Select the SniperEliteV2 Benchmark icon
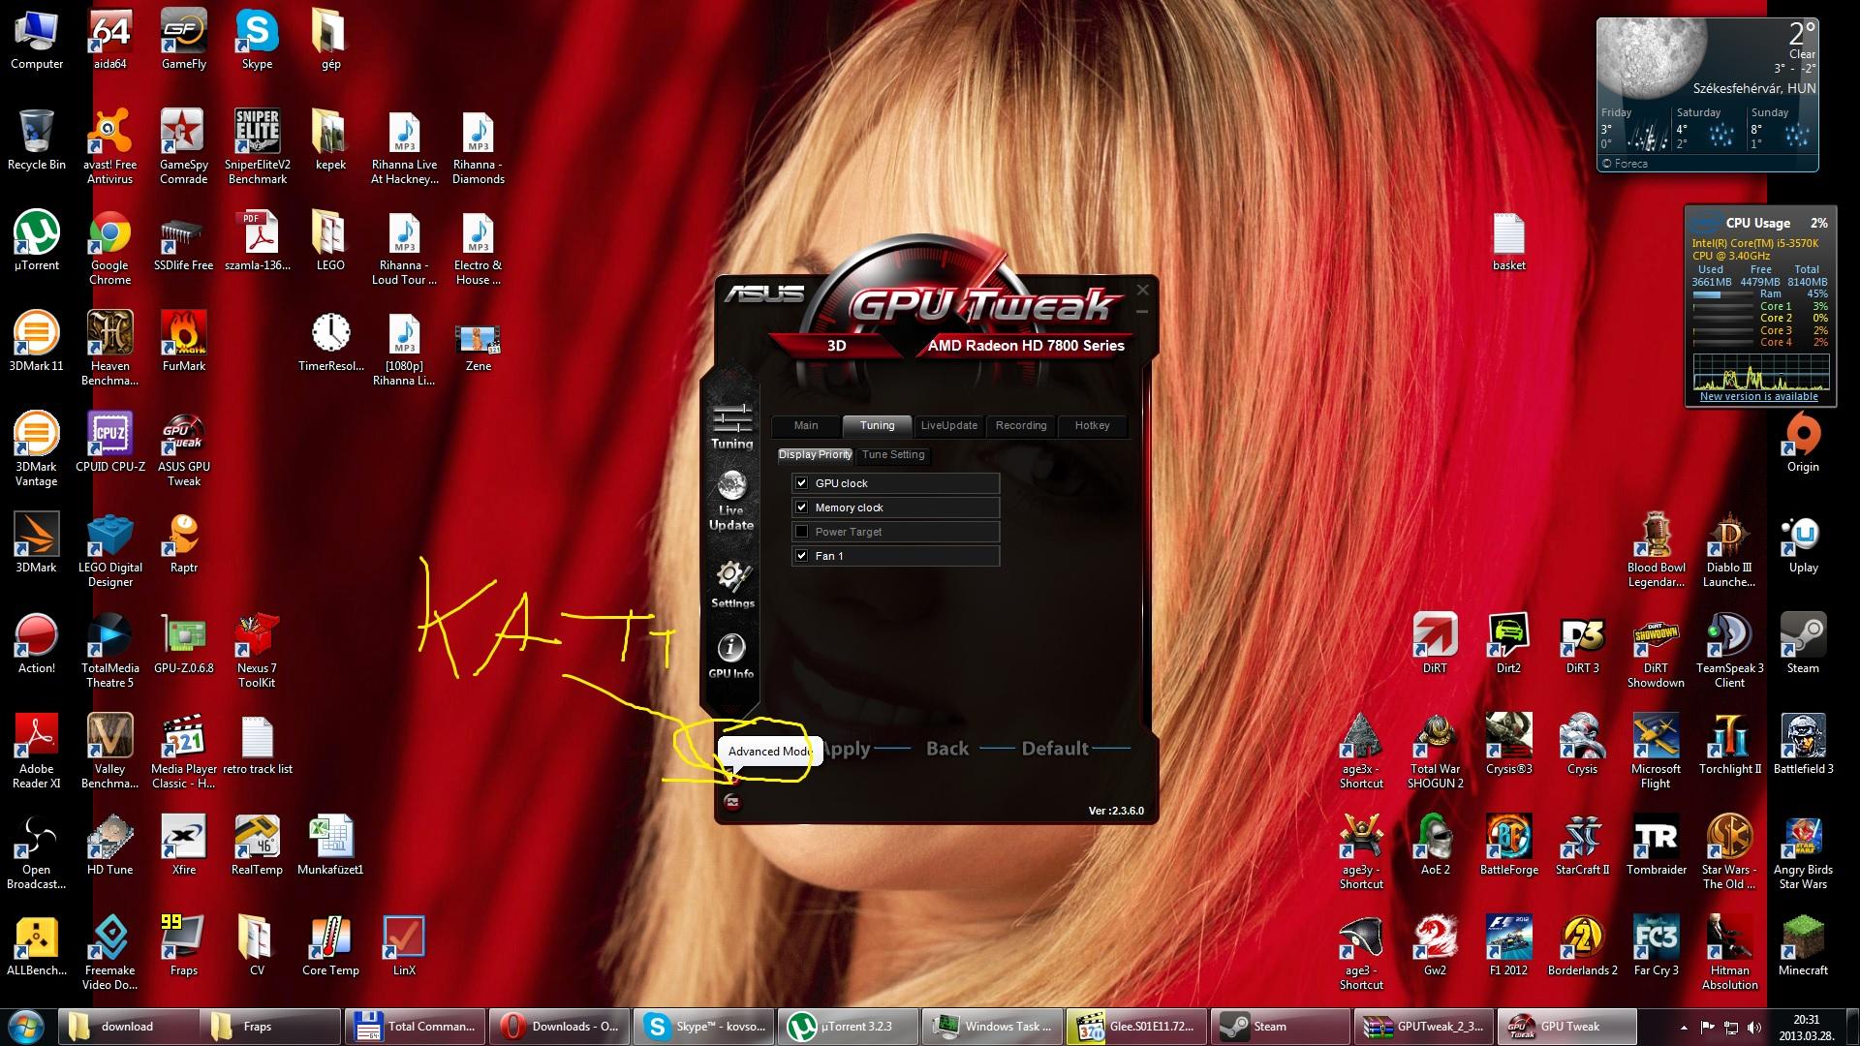Image resolution: width=1860 pixels, height=1046 pixels. [257, 147]
